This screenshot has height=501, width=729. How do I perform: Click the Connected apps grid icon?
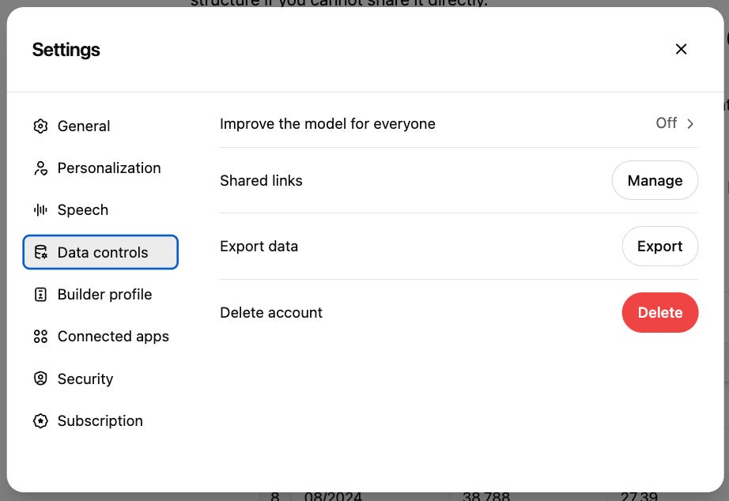(x=40, y=337)
